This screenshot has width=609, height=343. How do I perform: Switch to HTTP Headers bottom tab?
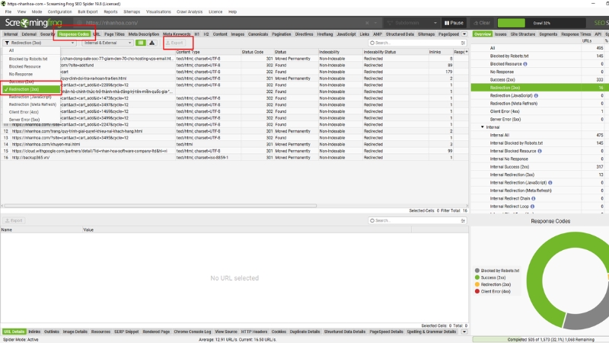(x=254, y=332)
